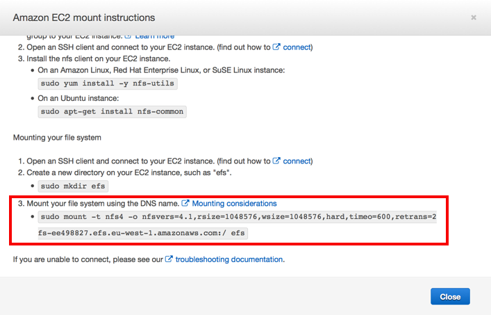
Task: Click external-link icon before the lower connect link
Action: (x=276, y=161)
